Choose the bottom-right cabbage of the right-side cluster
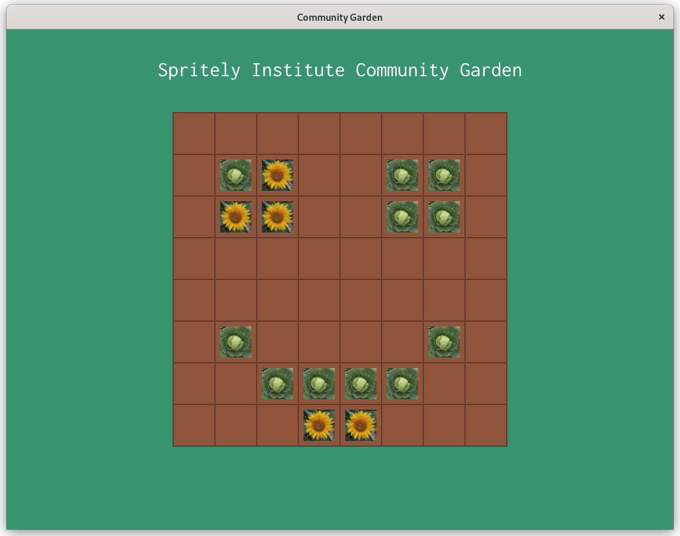This screenshot has width=680, height=536. (x=444, y=217)
